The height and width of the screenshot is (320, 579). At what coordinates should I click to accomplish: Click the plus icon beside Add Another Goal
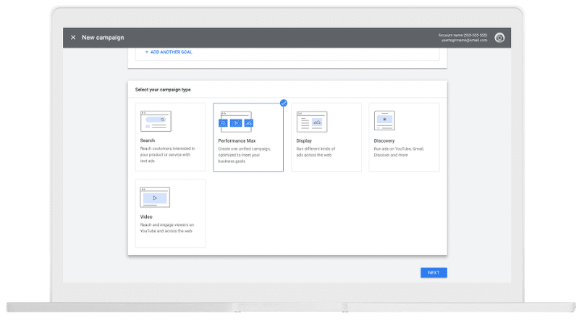pyautogui.click(x=147, y=52)
